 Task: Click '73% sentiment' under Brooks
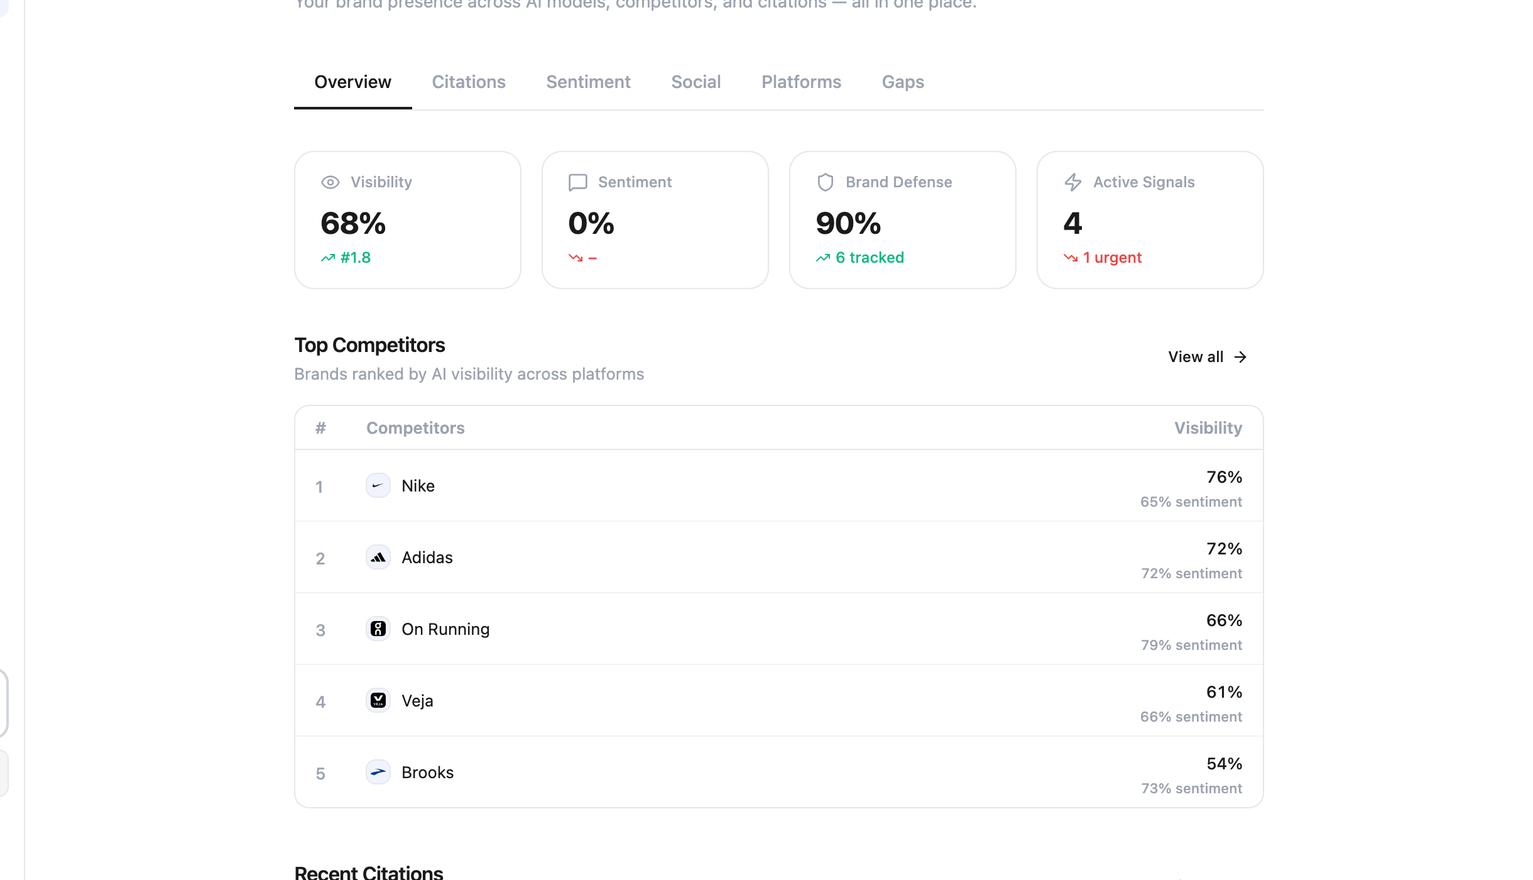click(1191, 788)
